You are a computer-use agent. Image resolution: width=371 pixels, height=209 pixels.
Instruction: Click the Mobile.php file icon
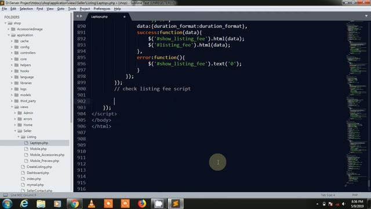click(x=26, y=149)
